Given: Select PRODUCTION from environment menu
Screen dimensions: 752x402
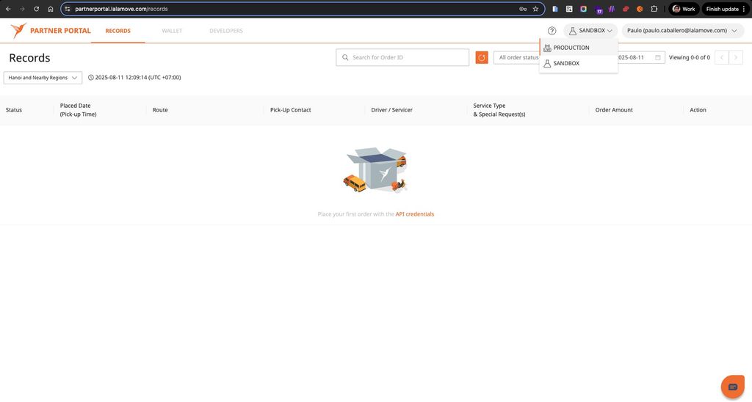Looking at the screenshot, I should coord(571,48).
